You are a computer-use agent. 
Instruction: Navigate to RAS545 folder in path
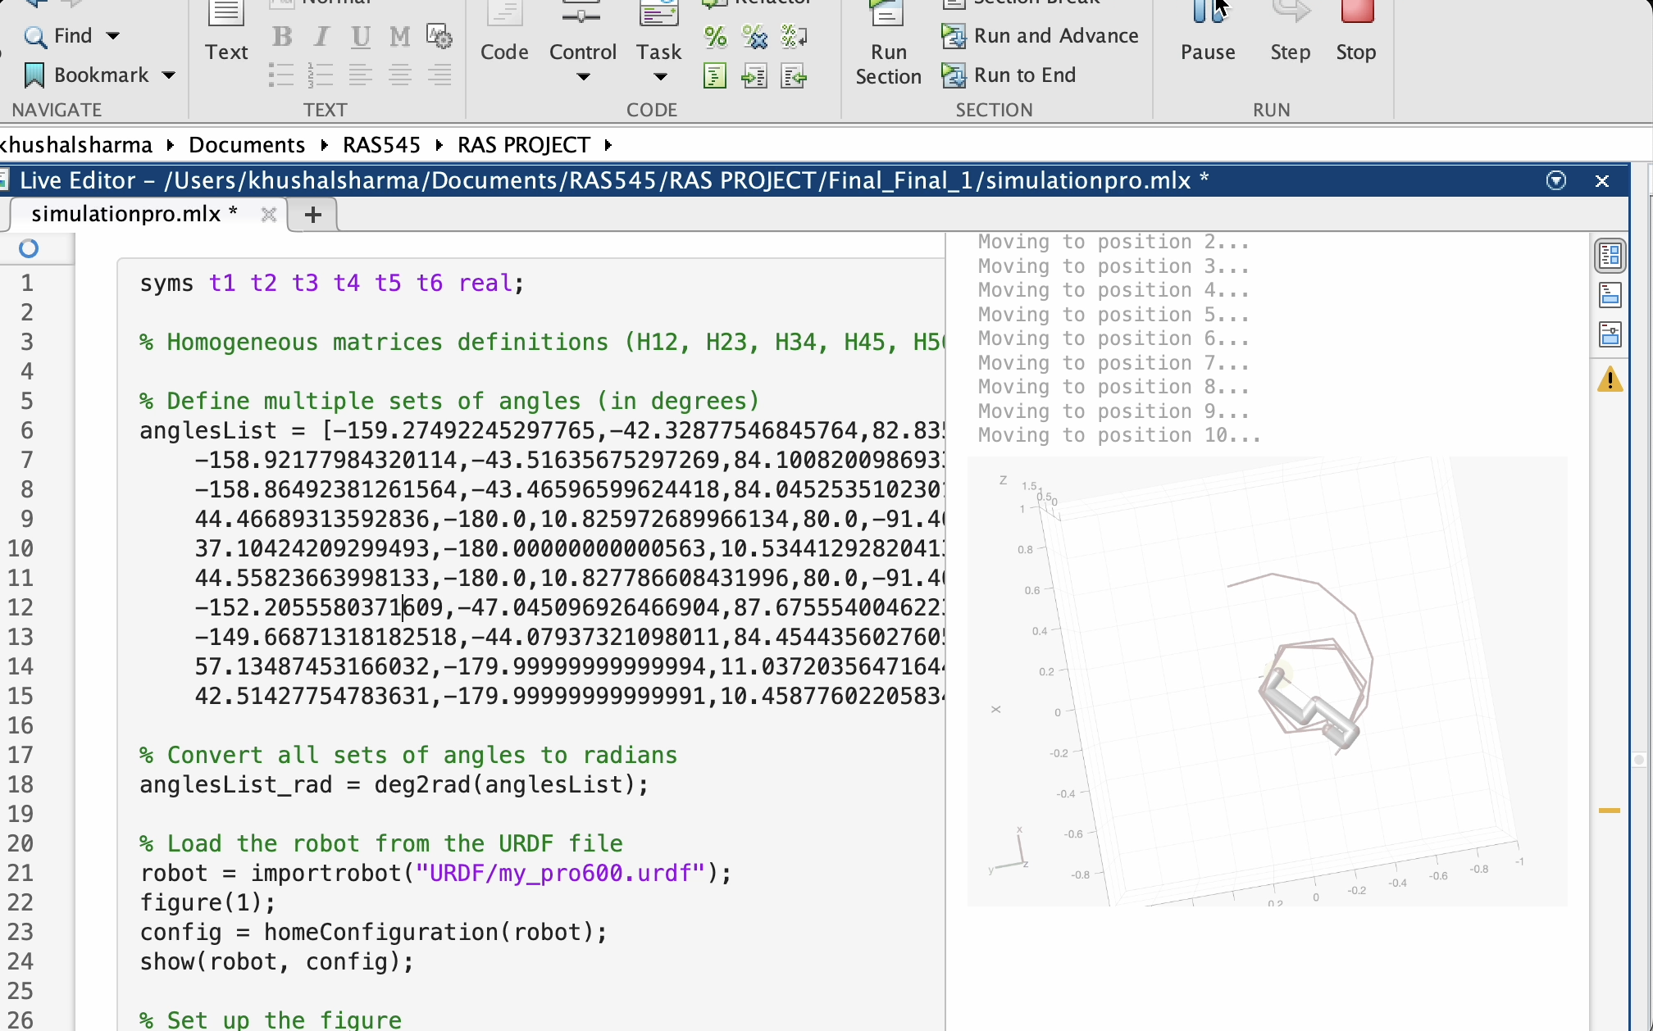(x=381, y=145)
